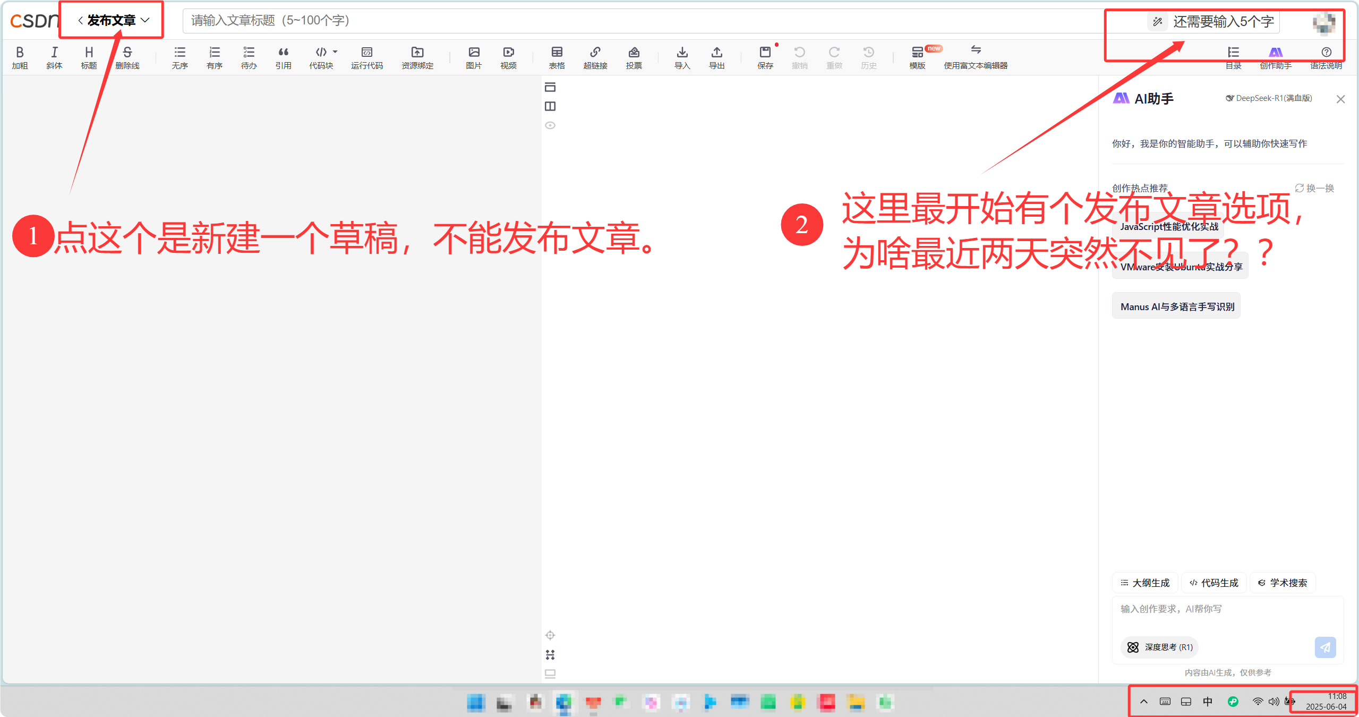The height and width of the screenshot is (717, 1359).
Task: Insert a hyperlink via 超链接 icon
Action: (x=595, y=57)
